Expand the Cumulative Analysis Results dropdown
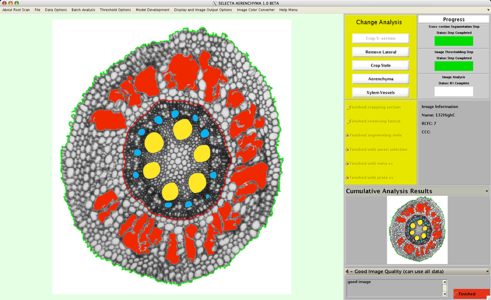The image size is (491, 300). click(x=486, y=191)
